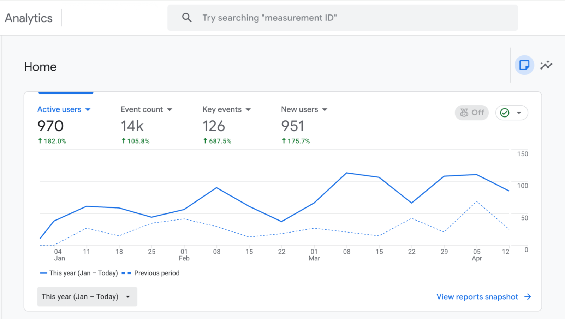Open the Key events metric dropdown
This screenshot has height=319, width=565.
227,109
